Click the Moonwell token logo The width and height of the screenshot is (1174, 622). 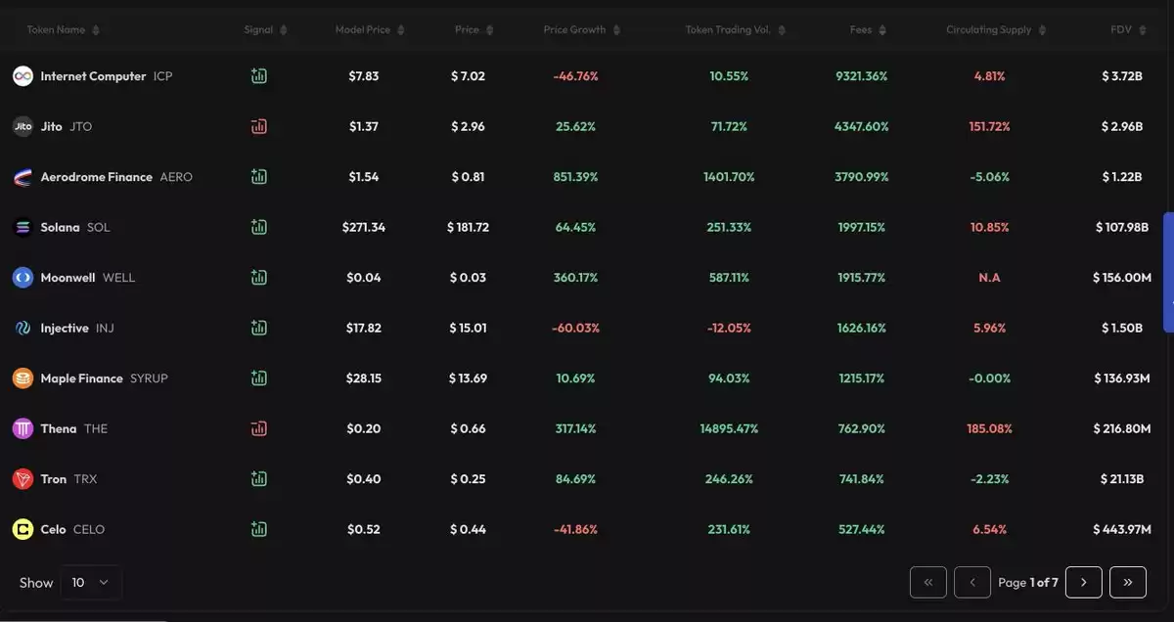(x=23, y=278)
